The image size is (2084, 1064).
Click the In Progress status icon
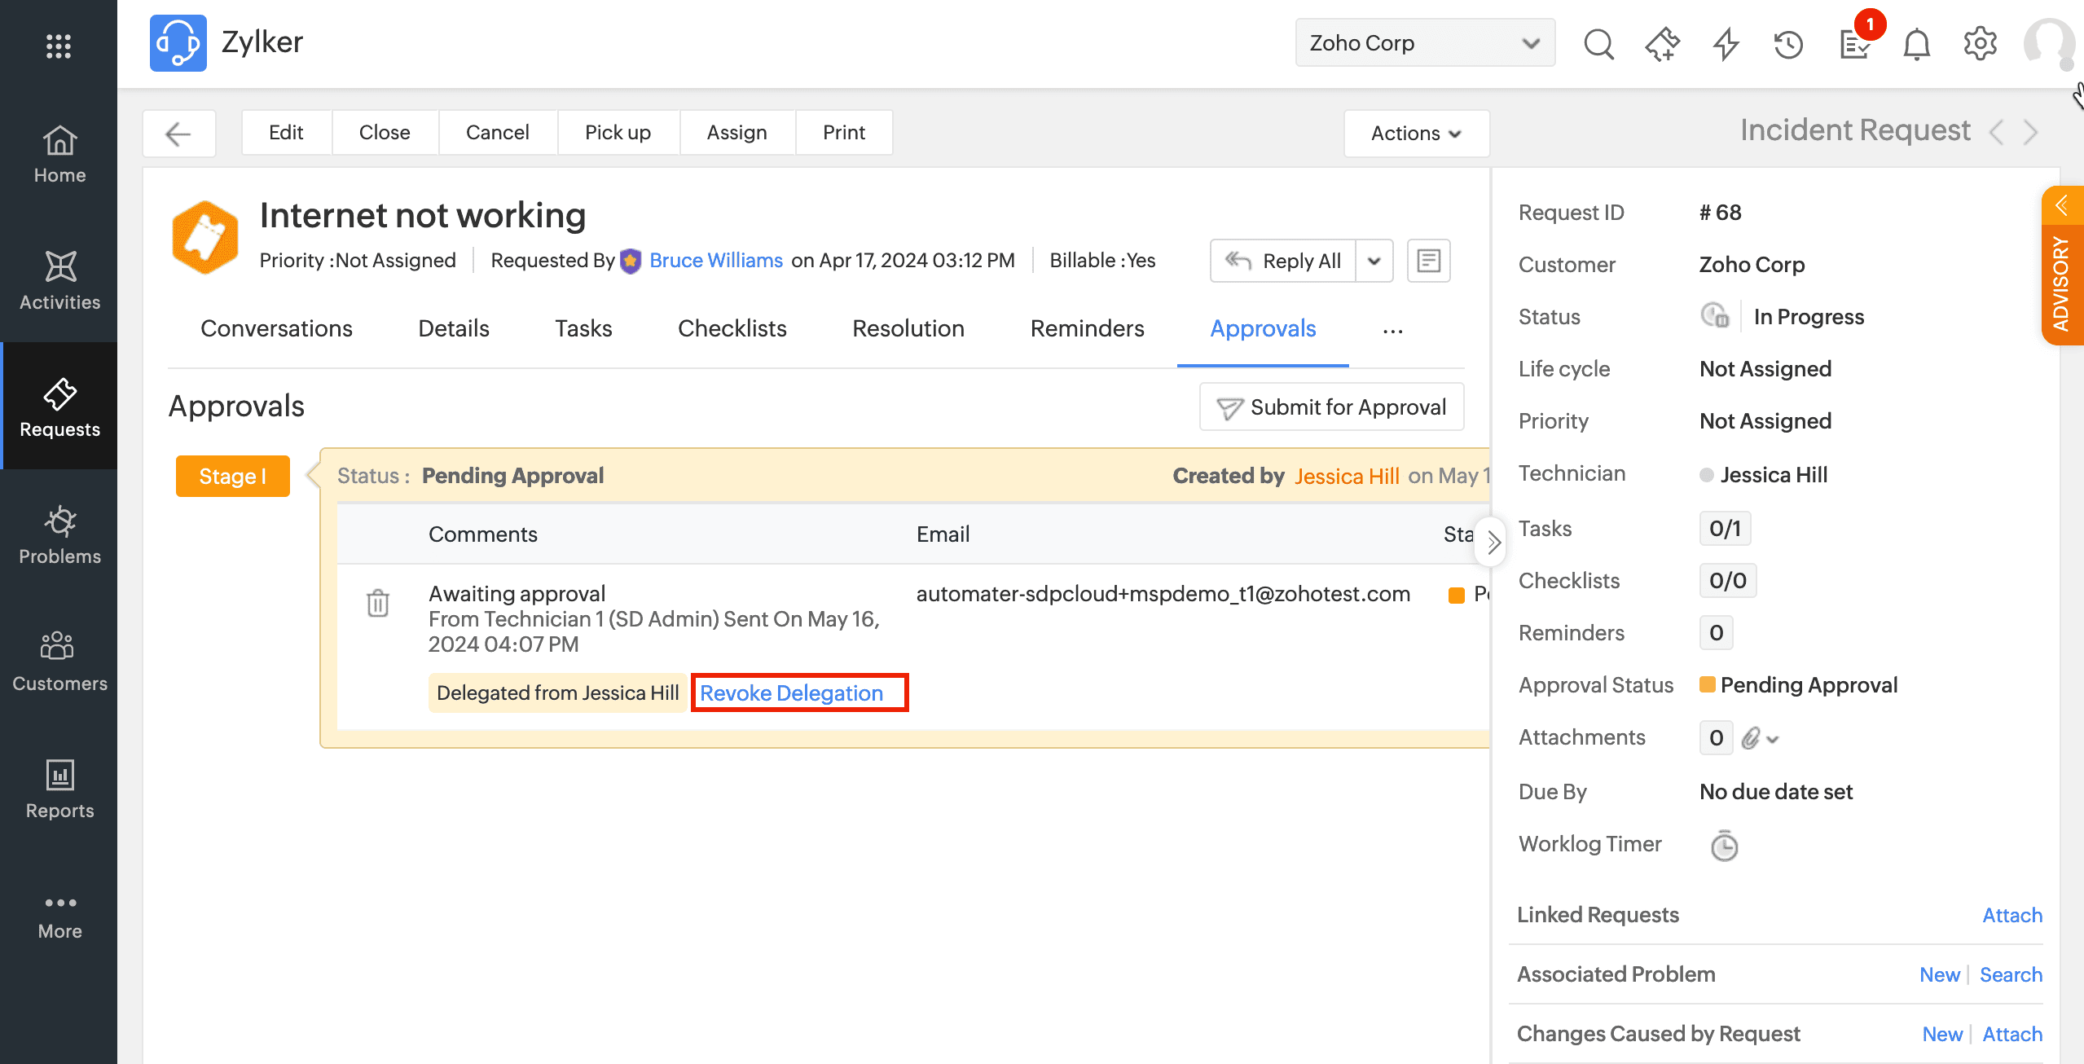point(1715,316)
